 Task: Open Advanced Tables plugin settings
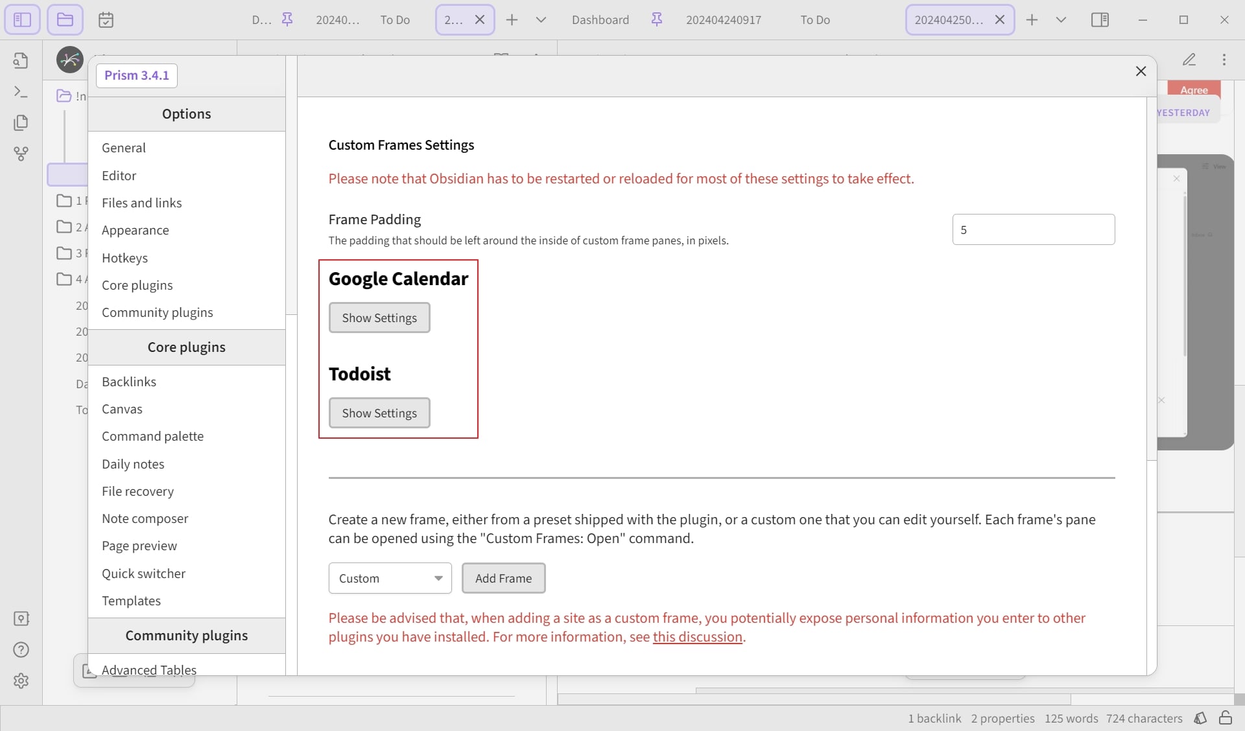187,667
